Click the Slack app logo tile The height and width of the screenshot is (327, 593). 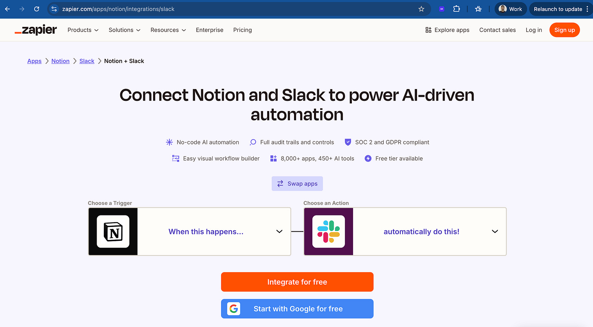click(328, 231)
